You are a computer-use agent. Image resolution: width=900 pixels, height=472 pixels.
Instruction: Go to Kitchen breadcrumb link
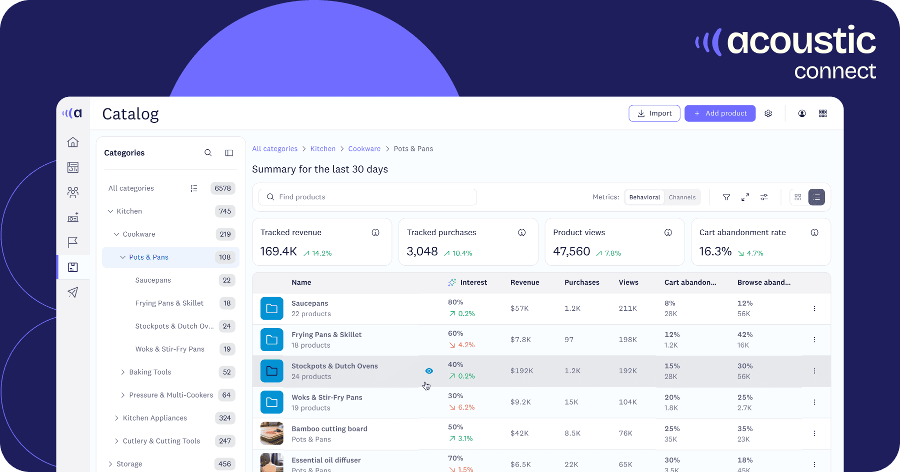[323, 149]
